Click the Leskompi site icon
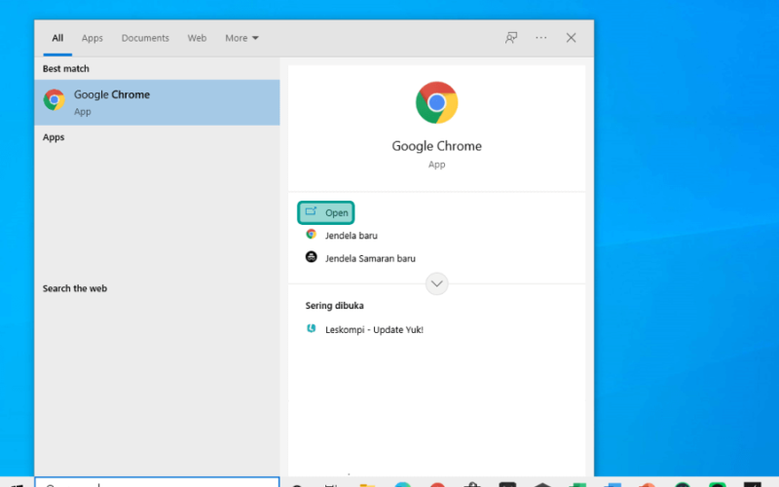This screenshot has width=779, height=487. [x=311, y=328]
